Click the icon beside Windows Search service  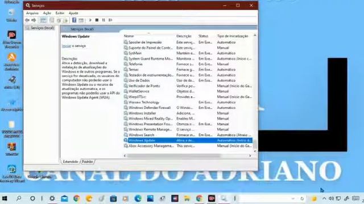pos(126,135)
